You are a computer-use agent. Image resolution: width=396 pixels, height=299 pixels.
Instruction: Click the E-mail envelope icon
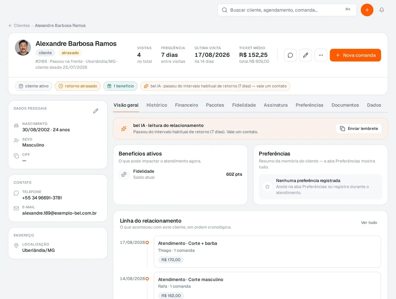coord(16,208)
